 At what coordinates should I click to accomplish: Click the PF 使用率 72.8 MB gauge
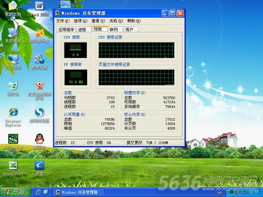click(x=76, y=77)
